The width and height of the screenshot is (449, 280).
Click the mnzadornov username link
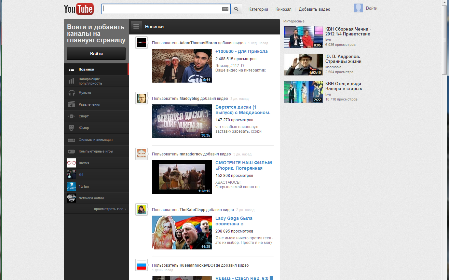[x=191, y=154]
